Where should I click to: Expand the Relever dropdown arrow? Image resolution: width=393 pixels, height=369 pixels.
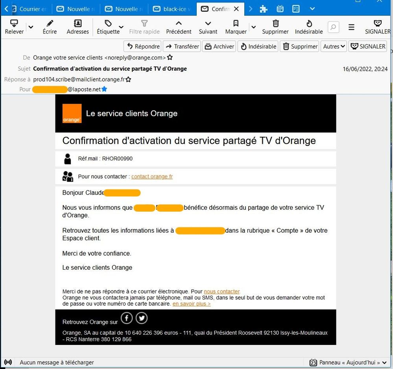click(x=30, y=28)
